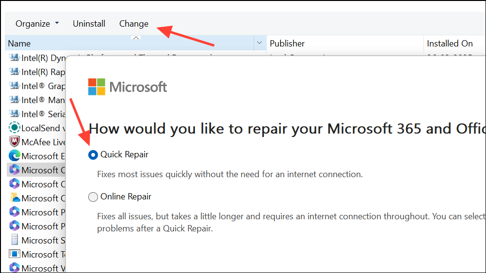
Task: Click the Intel Graphics installer icon
Action: (x=15, y=86)
